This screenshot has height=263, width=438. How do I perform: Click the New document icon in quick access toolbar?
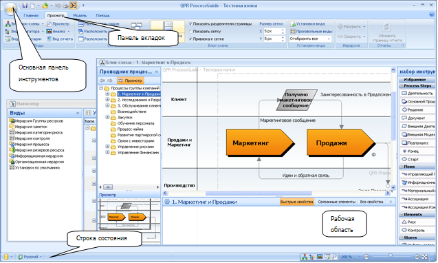click(32, 6)
